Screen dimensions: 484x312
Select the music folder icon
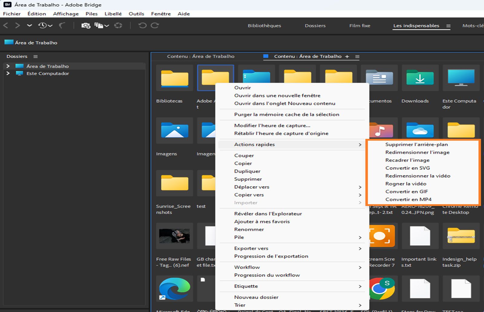click(x=381, y=130)
